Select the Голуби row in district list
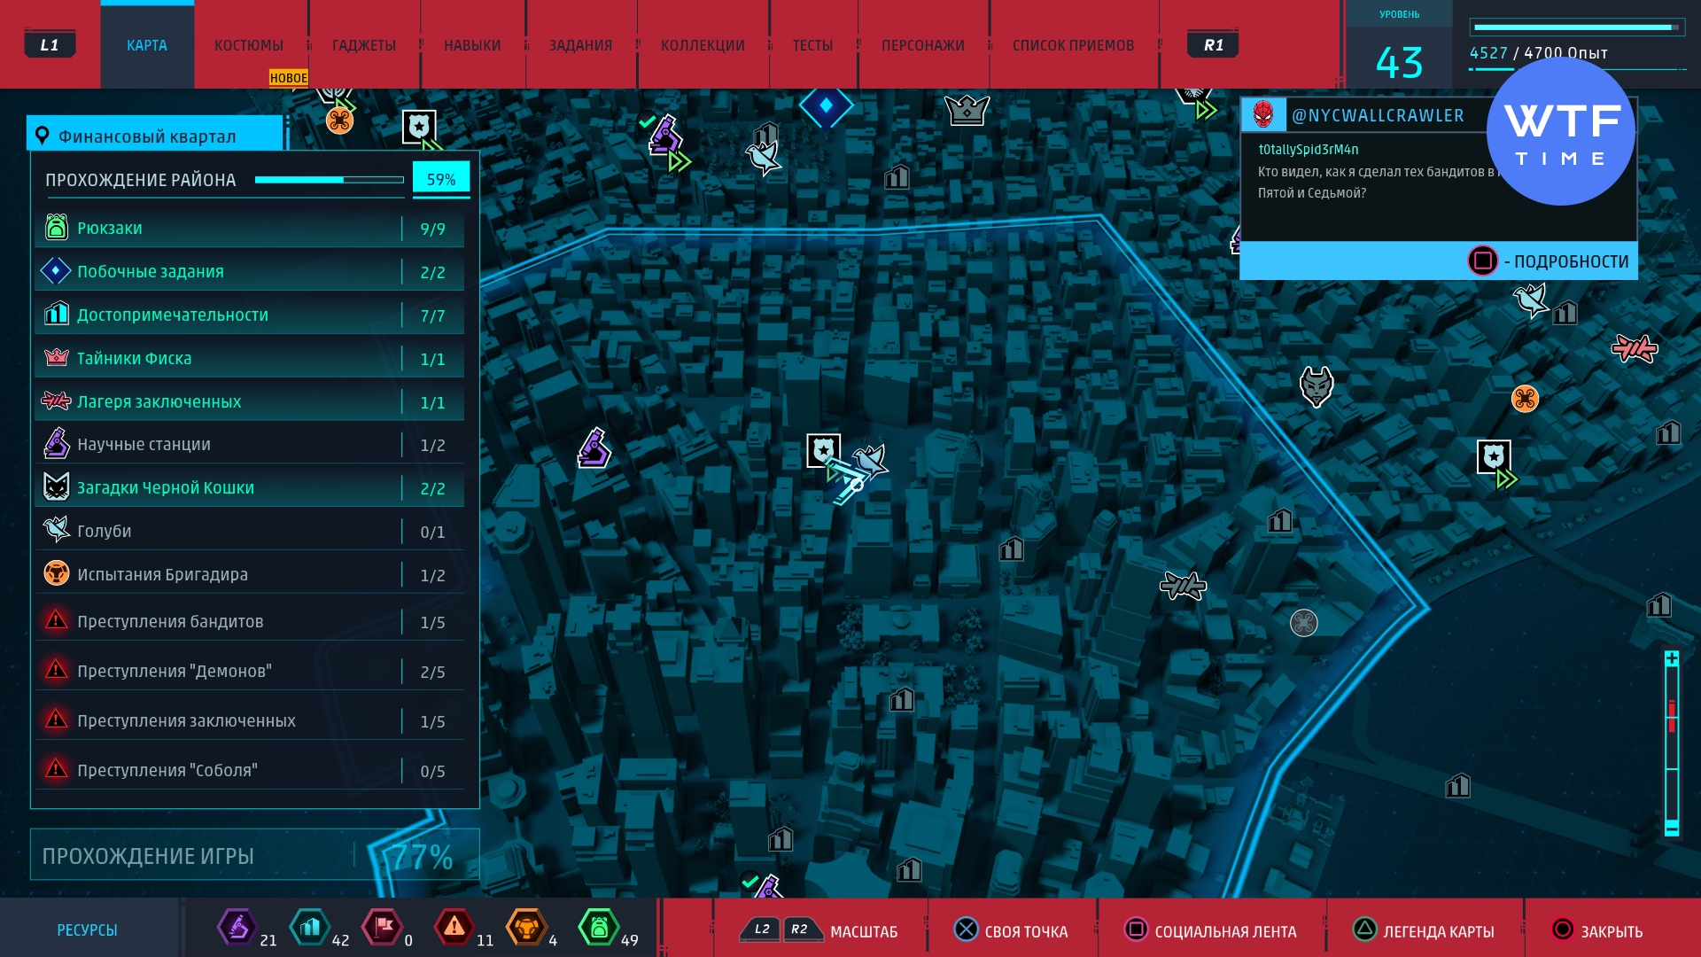Viewport: 1701px width, 957px height. pos(249,531)
